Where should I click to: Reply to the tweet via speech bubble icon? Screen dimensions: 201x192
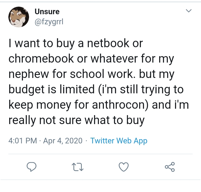(x=31, y=167)
